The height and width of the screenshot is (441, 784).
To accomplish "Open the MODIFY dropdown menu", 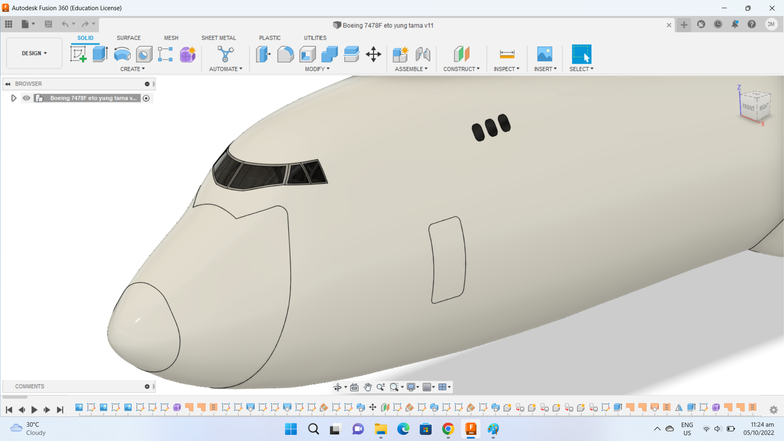I will coord(317,69).
